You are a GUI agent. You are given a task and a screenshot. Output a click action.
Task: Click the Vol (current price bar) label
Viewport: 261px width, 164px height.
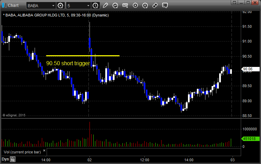pos(22,152)
